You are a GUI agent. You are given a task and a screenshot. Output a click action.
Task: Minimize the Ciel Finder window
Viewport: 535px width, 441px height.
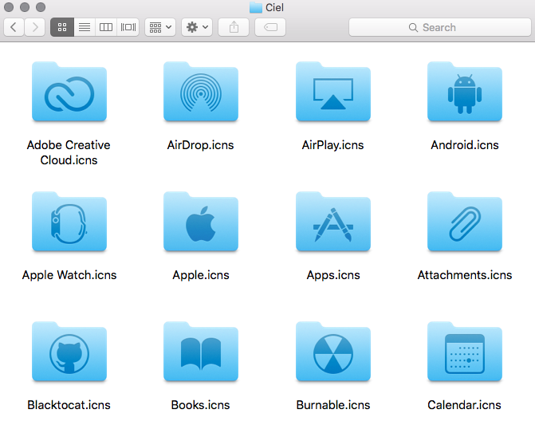coord(25,7)
